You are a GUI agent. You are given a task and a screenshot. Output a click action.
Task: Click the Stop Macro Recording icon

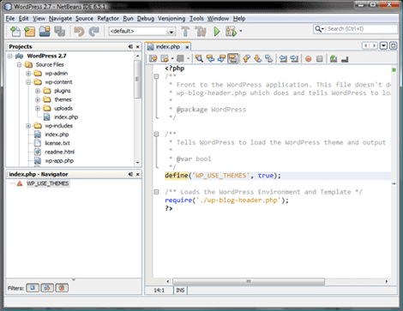click(x=320, y=59)
